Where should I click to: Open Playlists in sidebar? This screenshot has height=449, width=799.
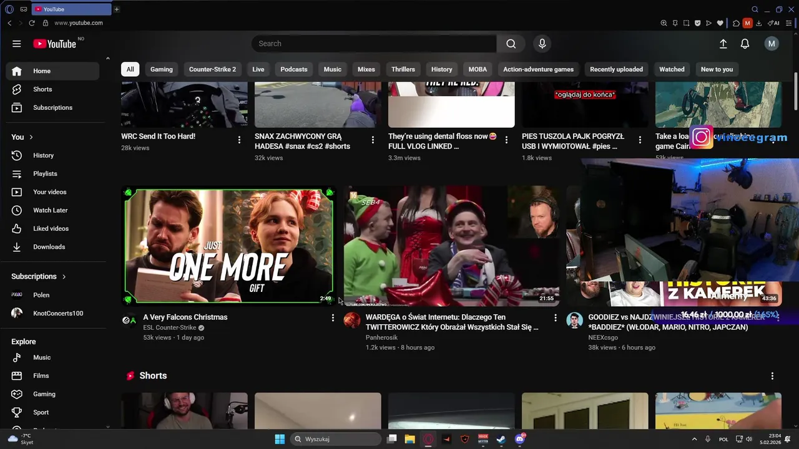[x=52, y=173]
